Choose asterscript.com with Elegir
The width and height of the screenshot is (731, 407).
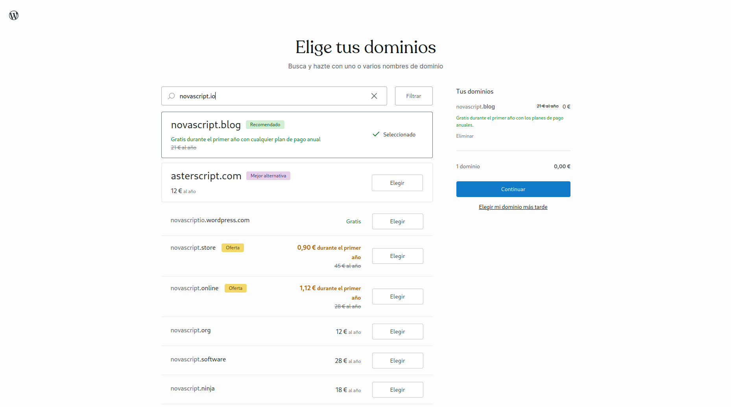(x=397, y=183)
